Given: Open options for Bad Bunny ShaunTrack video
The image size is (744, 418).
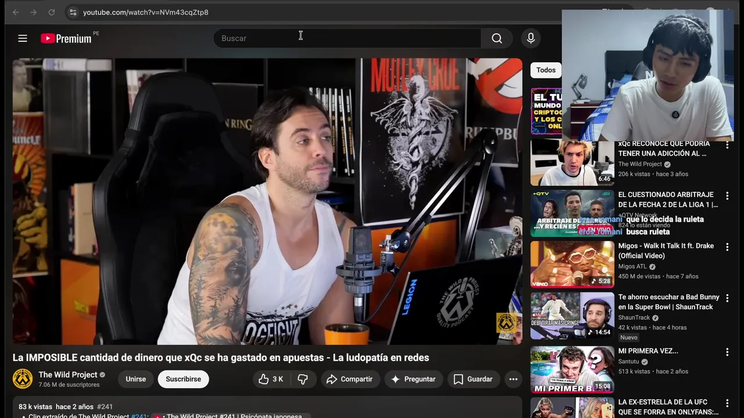Looking at the screenshot, I should [727, 298].
